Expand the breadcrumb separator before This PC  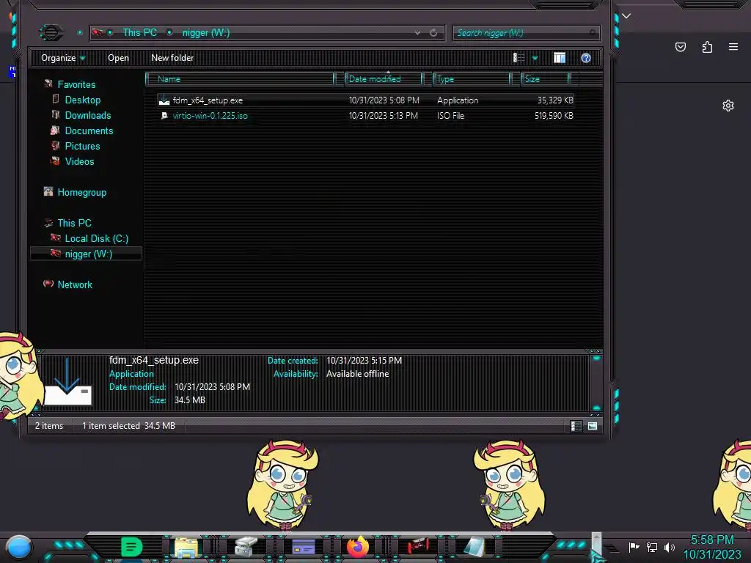[110, 32]
